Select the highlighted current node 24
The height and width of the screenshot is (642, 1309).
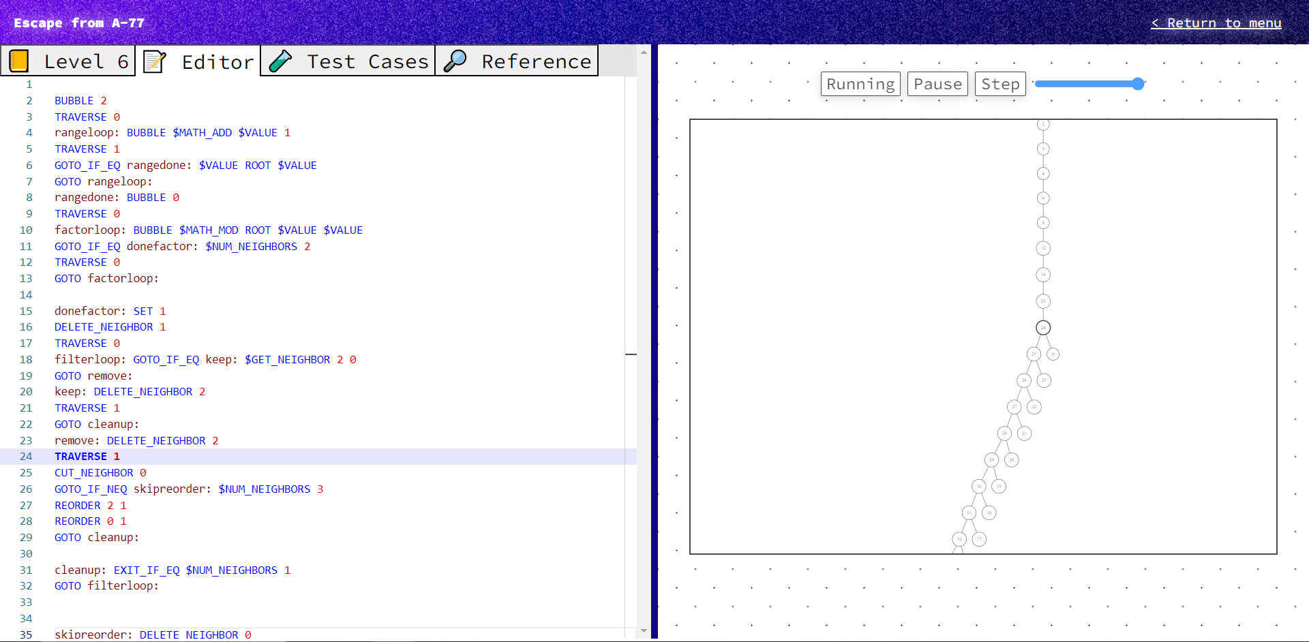pos(1043,328)
